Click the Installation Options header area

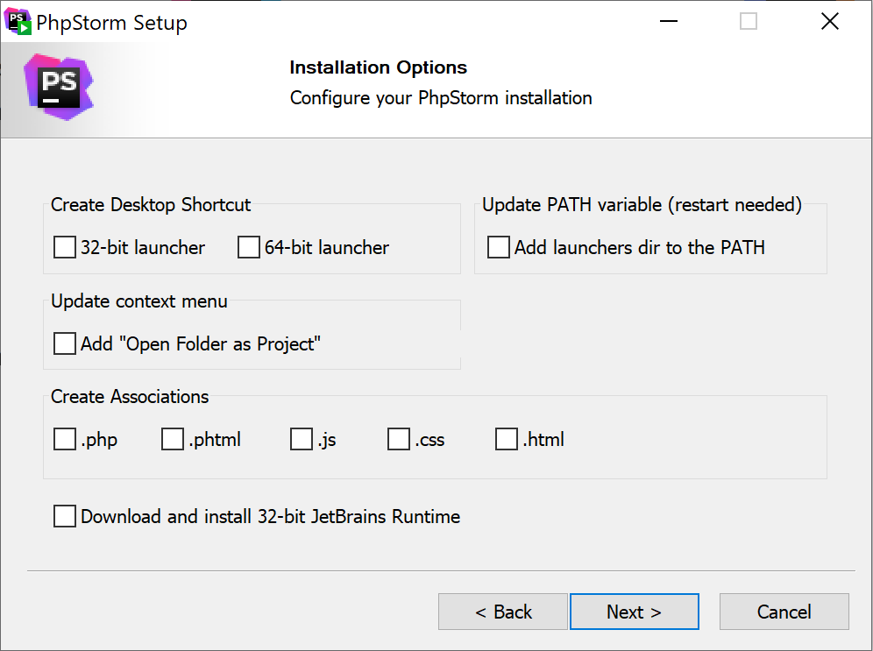pyautogui.click(x=378, y=67)
